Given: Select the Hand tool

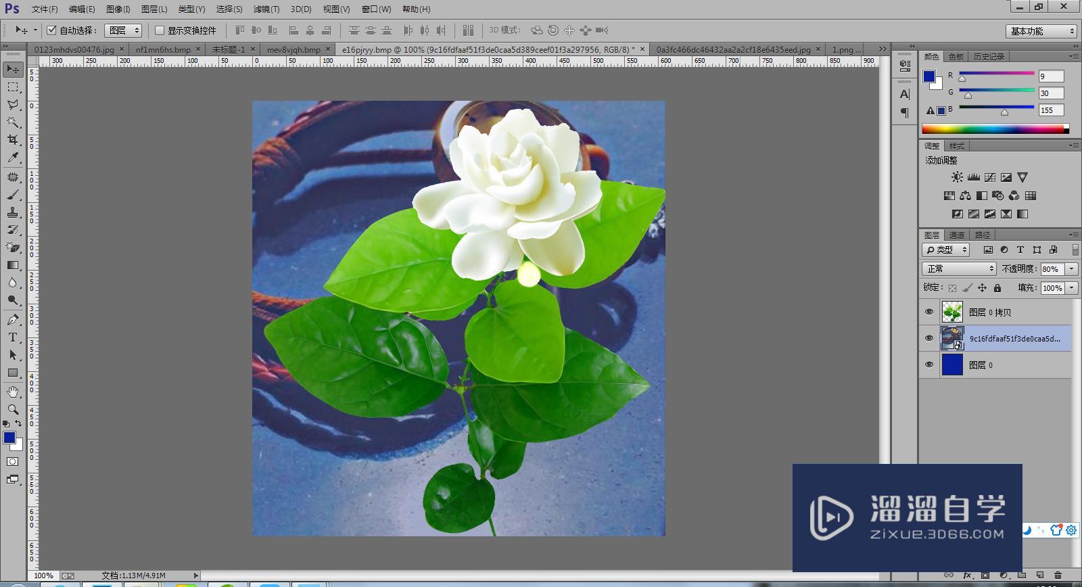Looking at the screenshot, I should pos(13,392).
